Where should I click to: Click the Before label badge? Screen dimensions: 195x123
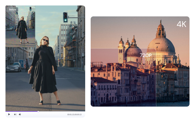[12, 10]
